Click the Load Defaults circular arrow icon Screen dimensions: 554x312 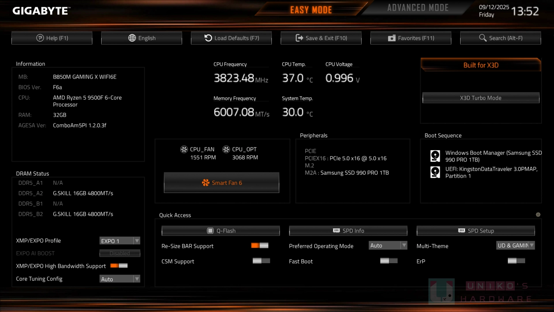tap(208, 38)
